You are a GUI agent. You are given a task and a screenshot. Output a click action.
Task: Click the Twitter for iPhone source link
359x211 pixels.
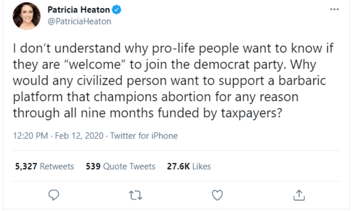pos(144,136)
